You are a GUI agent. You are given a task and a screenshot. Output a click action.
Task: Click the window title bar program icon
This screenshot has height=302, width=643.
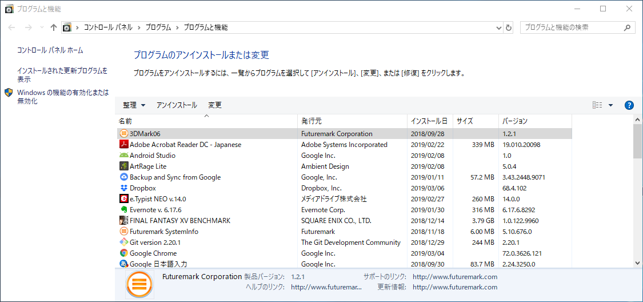point(9,9)
